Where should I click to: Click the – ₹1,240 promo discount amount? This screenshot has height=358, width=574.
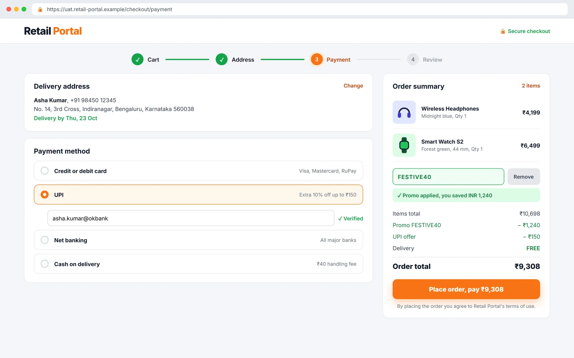pyautogui.click(x=529, y=225)
